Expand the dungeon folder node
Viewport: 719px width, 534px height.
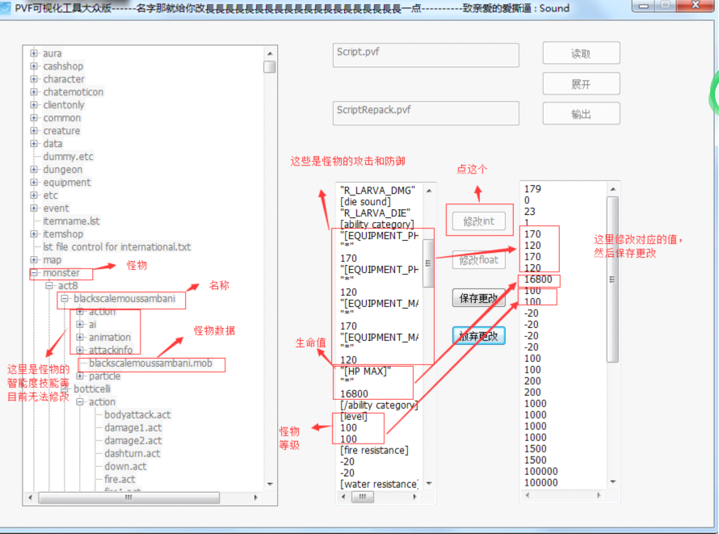tap(34, 170)
